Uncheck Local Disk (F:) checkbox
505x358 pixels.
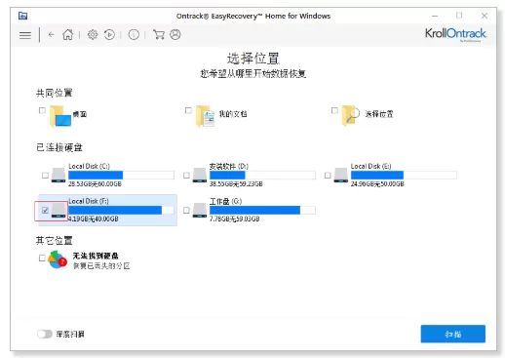[x=45, y=211]
